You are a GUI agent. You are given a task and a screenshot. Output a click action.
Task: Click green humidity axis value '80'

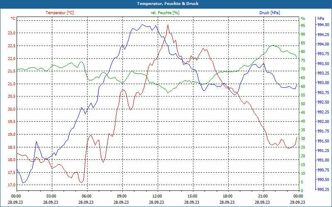pos(303,51)
